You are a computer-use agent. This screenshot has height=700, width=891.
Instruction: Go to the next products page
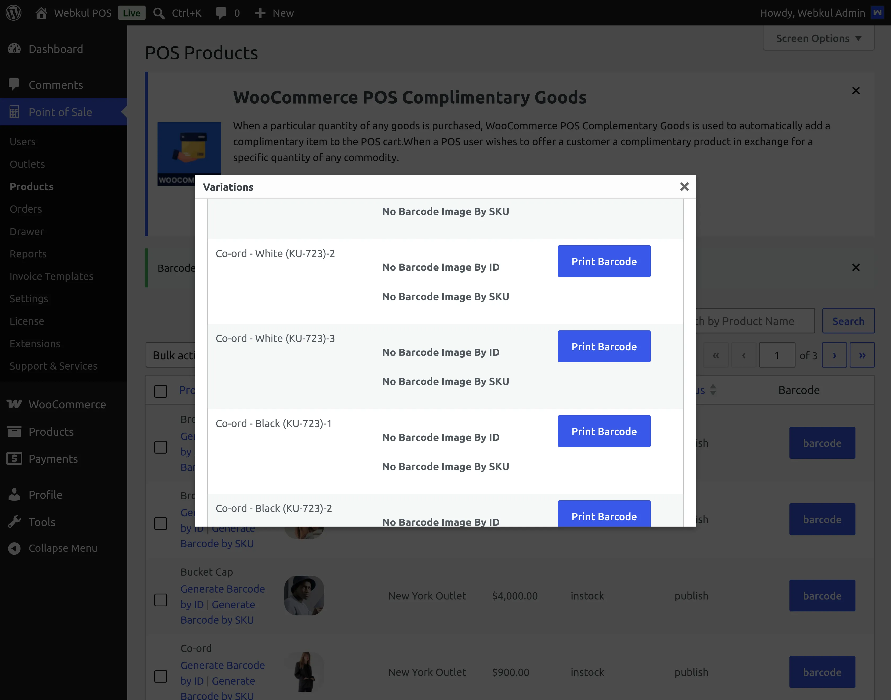tap(834, 355)
